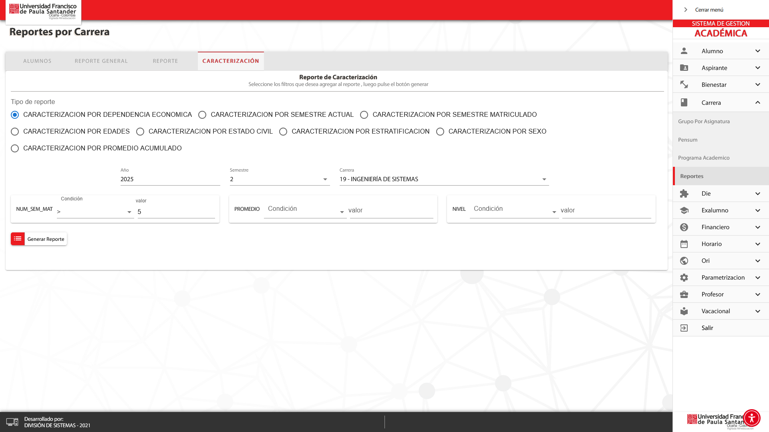Switch to the Alumnos tab
This screenshot has height=432, width=769.
click(37, 61)
